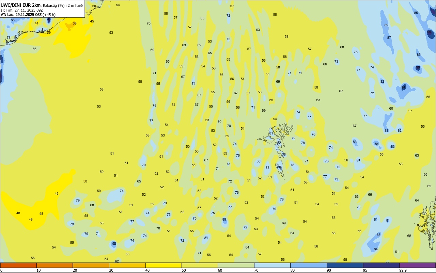
Task: Click the humidity value 94 on the map
Action: click(404, 87)
